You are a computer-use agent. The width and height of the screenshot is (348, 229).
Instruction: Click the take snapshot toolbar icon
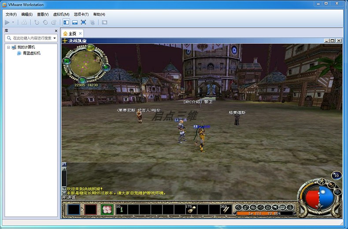[x=37, y=22]
